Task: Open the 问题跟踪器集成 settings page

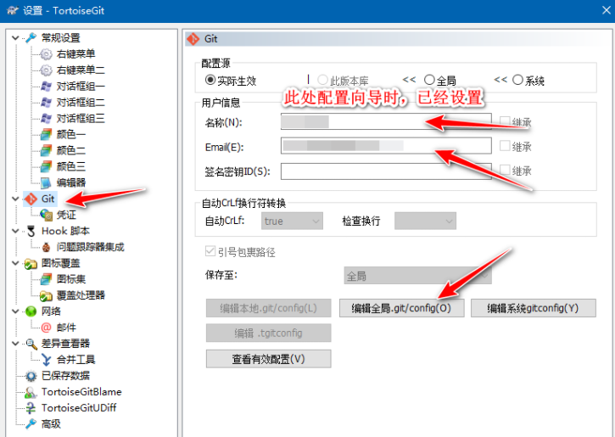Action: point(91,247)
